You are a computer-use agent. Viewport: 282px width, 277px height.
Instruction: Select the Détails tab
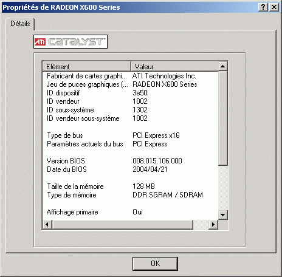(x=20, y=24)
